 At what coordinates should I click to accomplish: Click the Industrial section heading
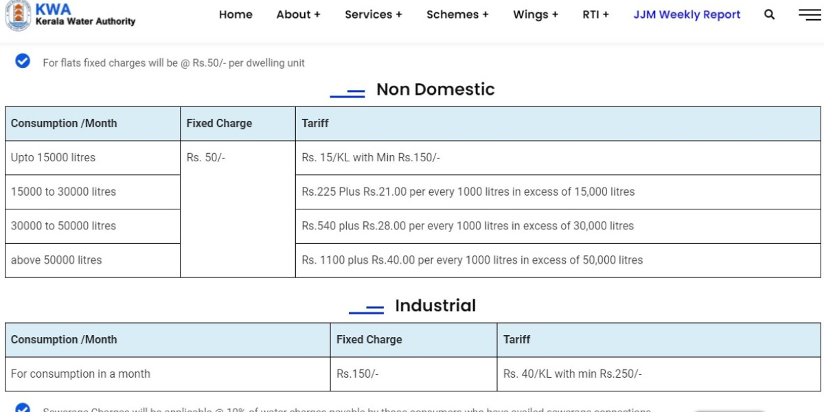[x=435, y=306]
